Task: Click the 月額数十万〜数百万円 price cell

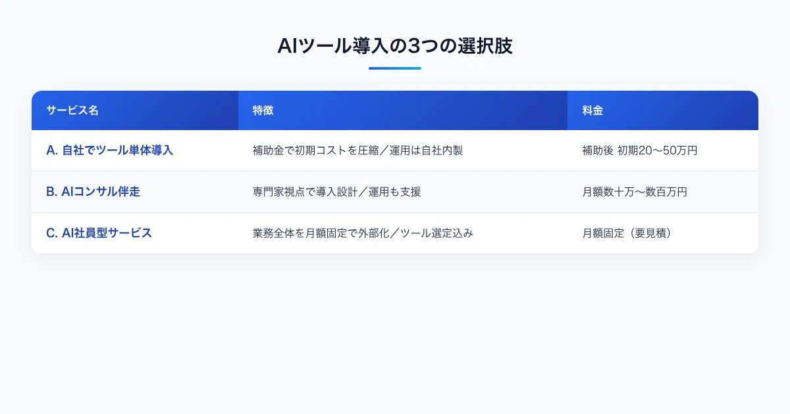Action: point(635,192)
